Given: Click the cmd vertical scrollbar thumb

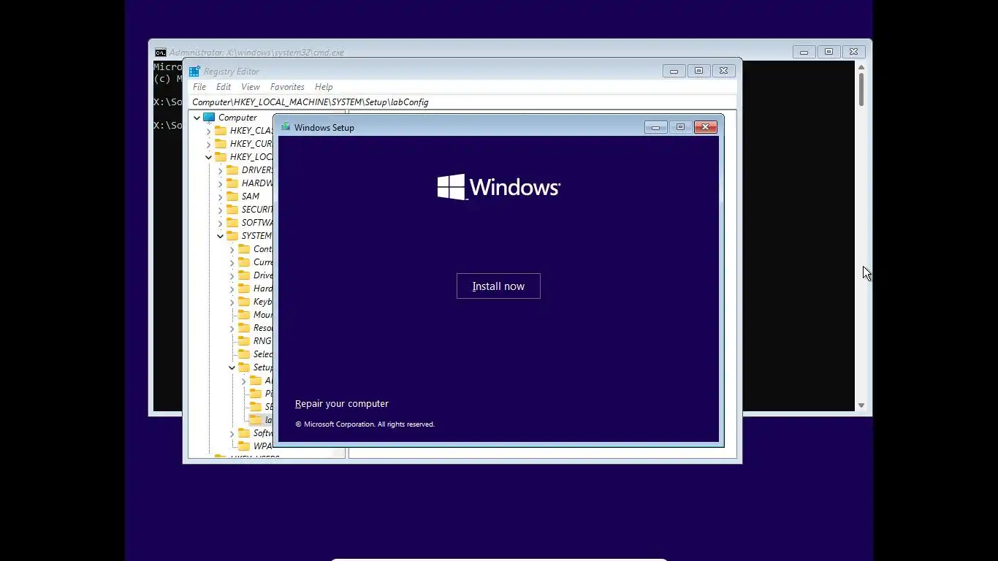Looking at the screenshot, I should point(861,90).
